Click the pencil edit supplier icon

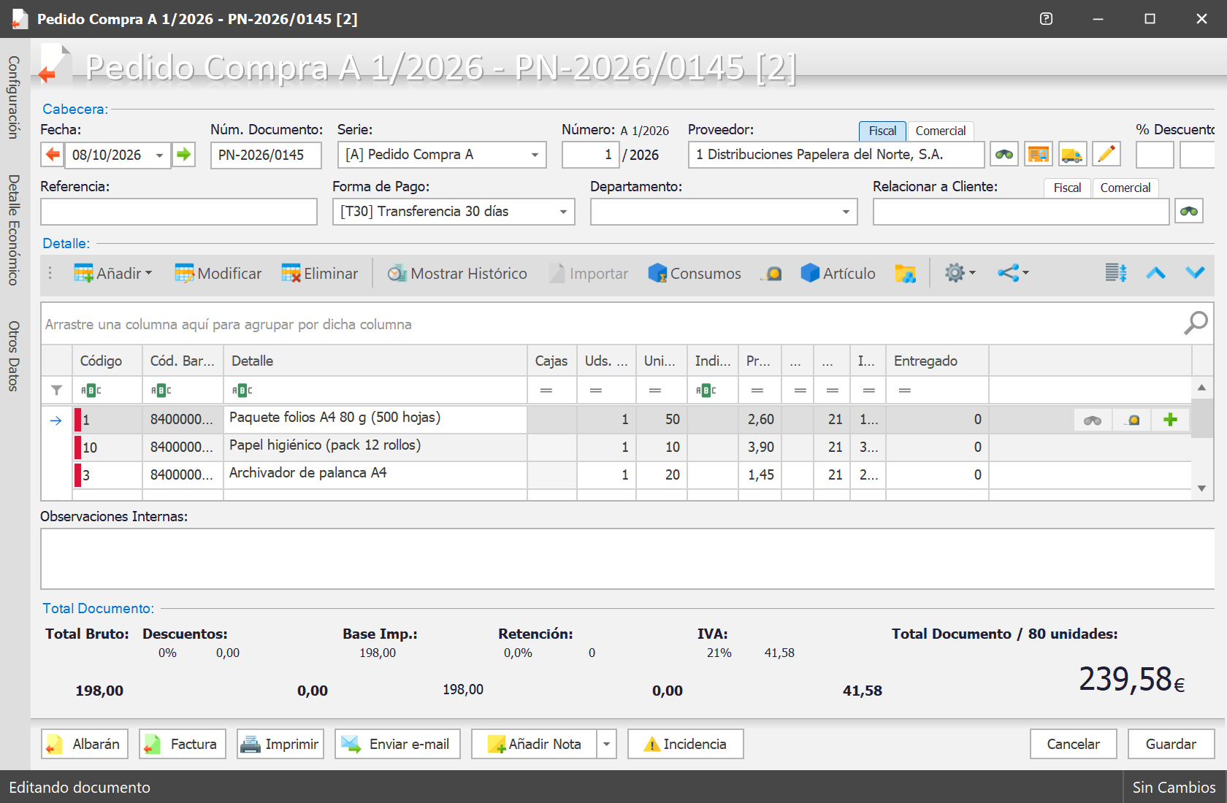coord(1106,155)
